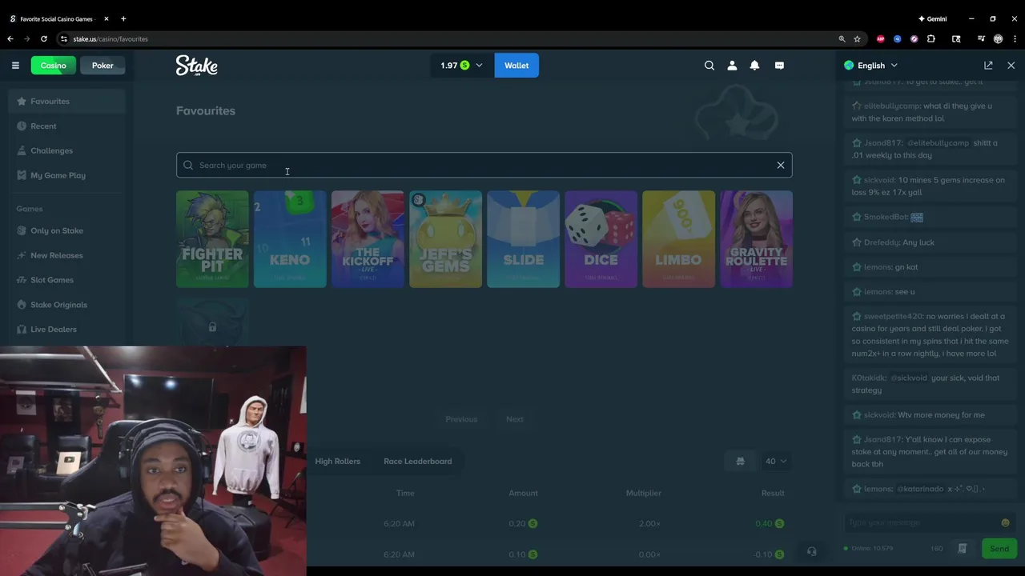The image size is (1025, 576).
Task: Select the Race Leaderboard tab
Action: (x=417, y=462)
